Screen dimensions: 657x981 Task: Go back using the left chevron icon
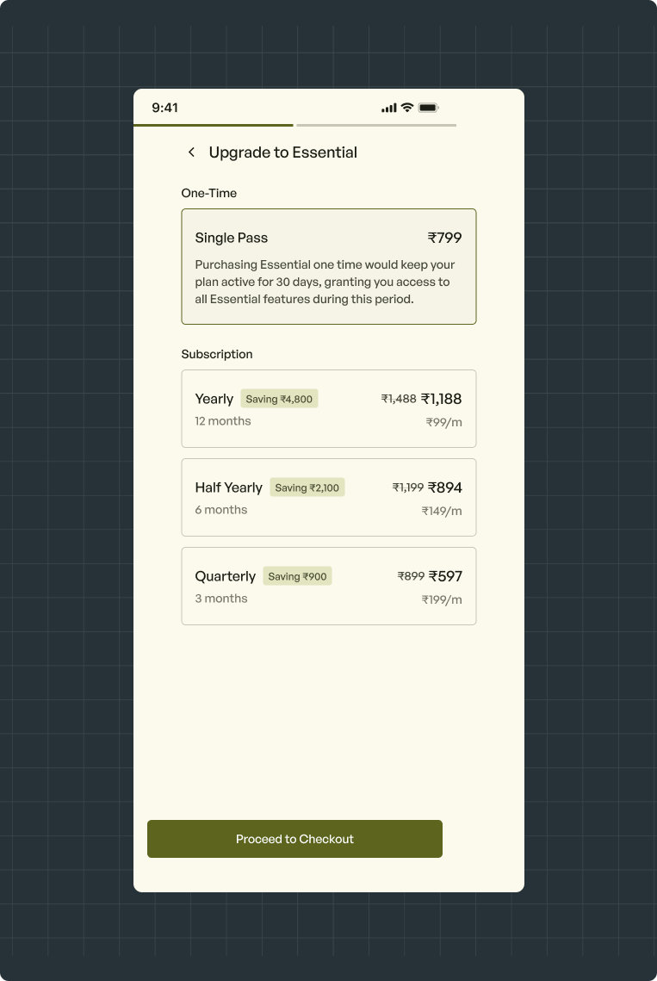click(x=191, y=152)
